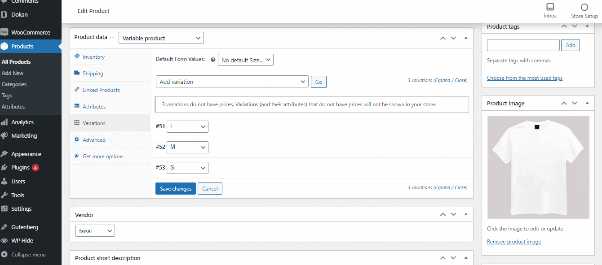
Task: Click the top Expand variations link
Action: click(443, 80)
